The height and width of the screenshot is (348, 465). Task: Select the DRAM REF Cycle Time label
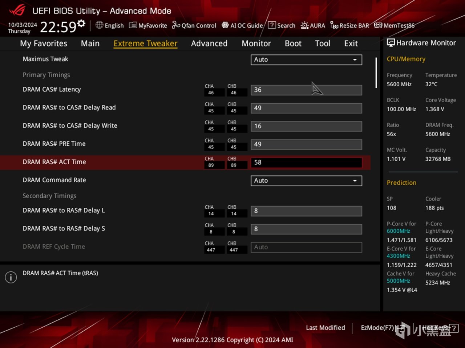[x=54, y=247]
